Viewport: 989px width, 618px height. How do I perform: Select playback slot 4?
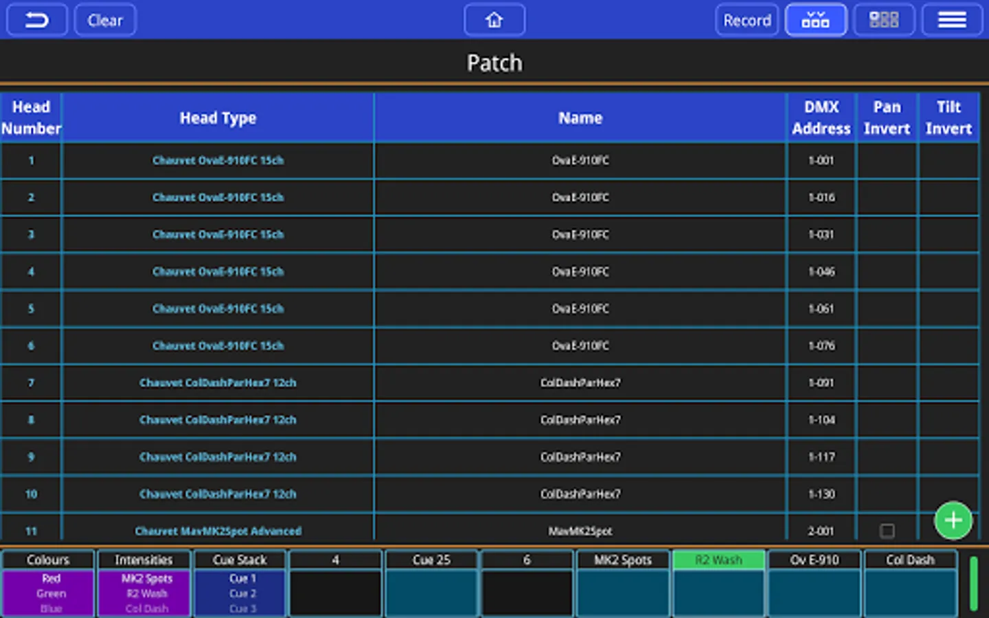coord(335,560)
